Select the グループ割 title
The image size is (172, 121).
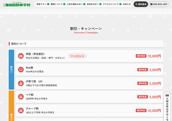[x=32, y=109]
